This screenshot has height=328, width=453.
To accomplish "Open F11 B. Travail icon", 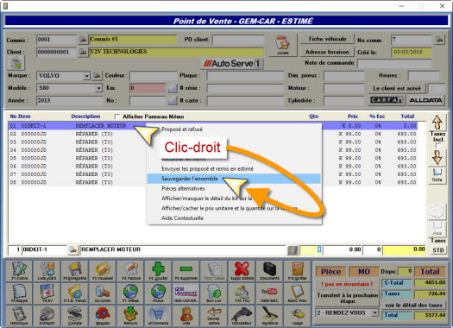I will tap(75, 293).
